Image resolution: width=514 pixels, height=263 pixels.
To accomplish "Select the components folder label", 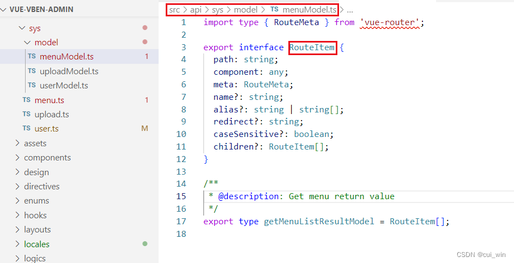I will 47,158.
